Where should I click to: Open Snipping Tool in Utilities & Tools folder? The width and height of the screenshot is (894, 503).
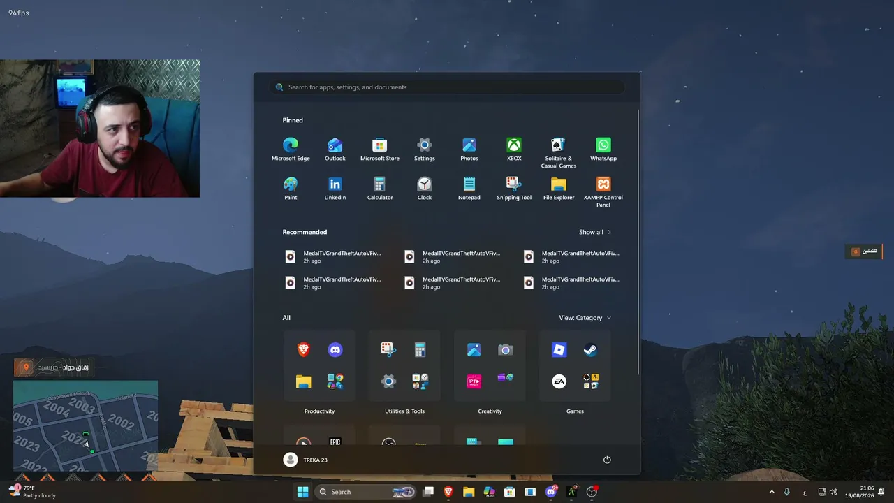click(x=388, y=350)
